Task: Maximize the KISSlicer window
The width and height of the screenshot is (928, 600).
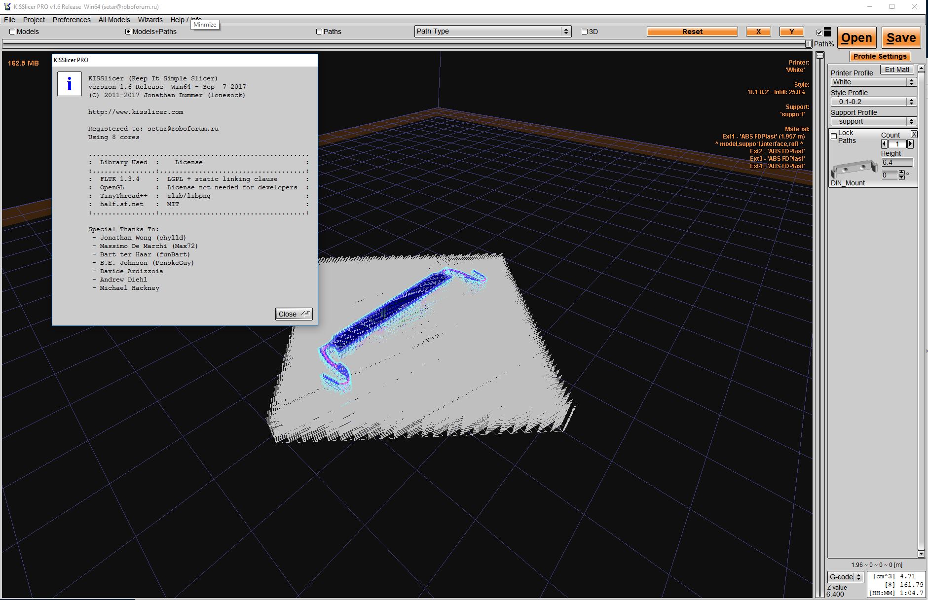Action: coord(892,6)
